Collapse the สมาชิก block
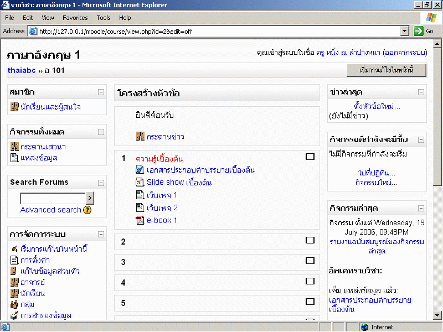This screenshot has width=443, height=332. pos(101,92)
